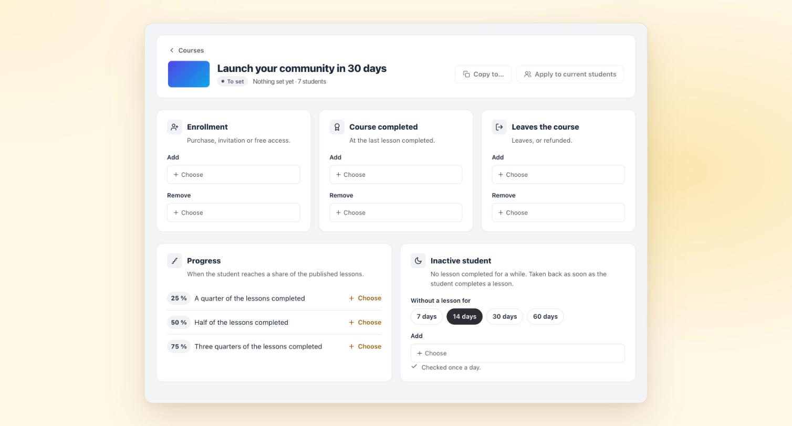The height and width of the screenshot is (426, 792).
Task: Choose action for the 25 % progress row
Action: coord(365,299)
